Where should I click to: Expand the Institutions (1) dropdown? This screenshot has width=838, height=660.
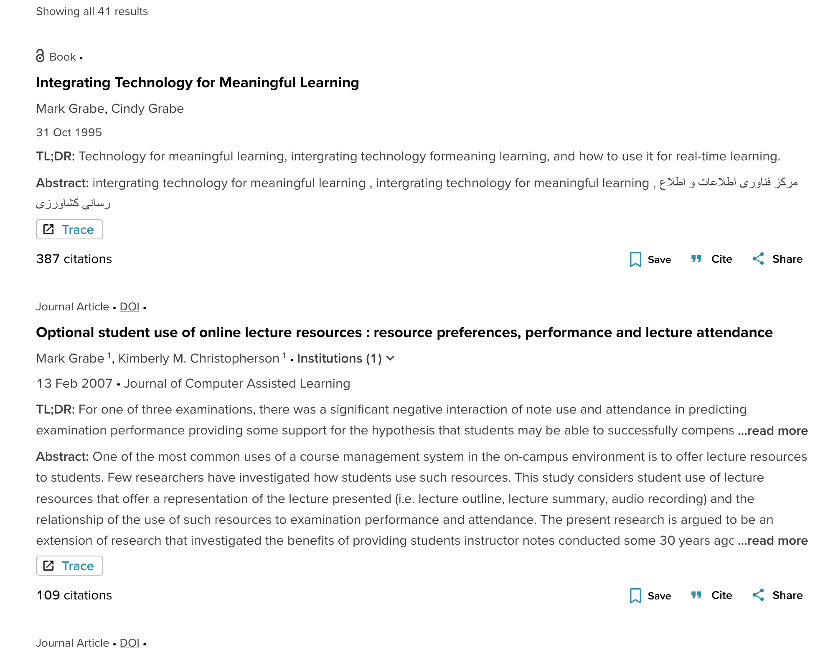[345, 358]
